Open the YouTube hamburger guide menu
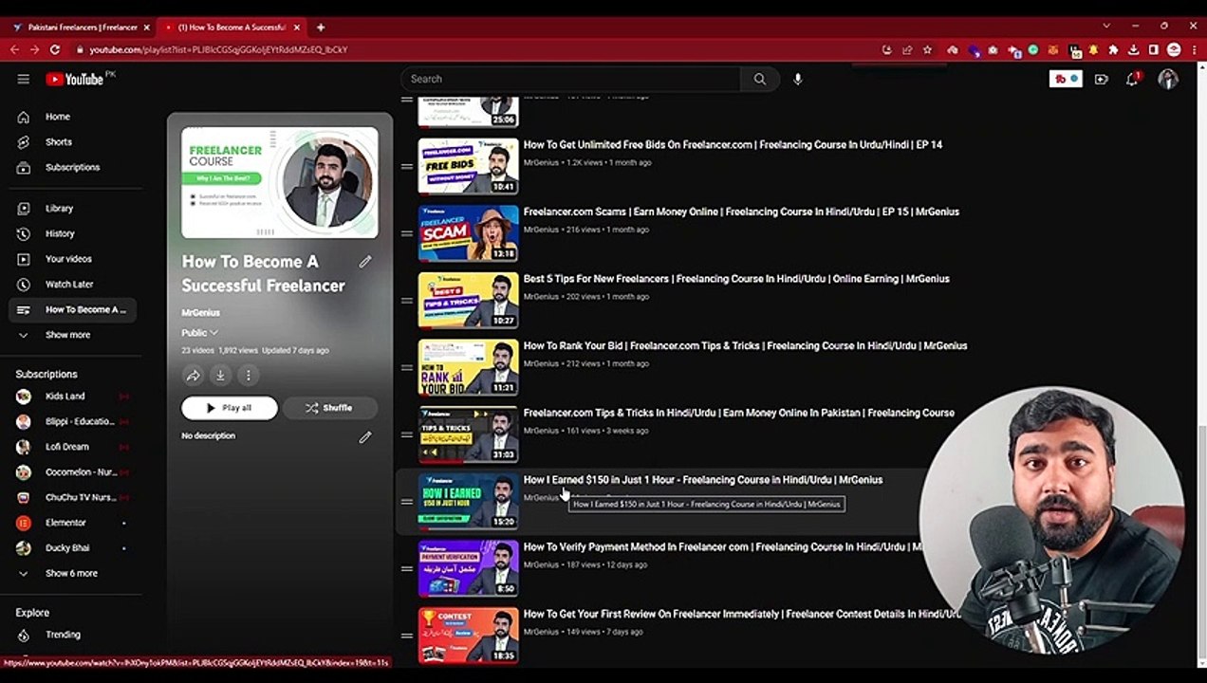1207x683 pixels. tap(23, 80)
